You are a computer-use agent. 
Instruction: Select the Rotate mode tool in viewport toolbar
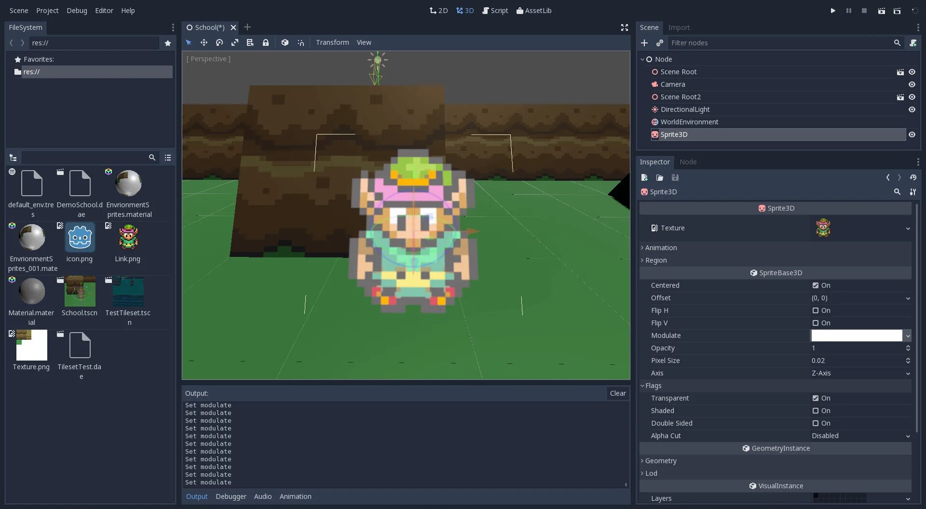219,42
